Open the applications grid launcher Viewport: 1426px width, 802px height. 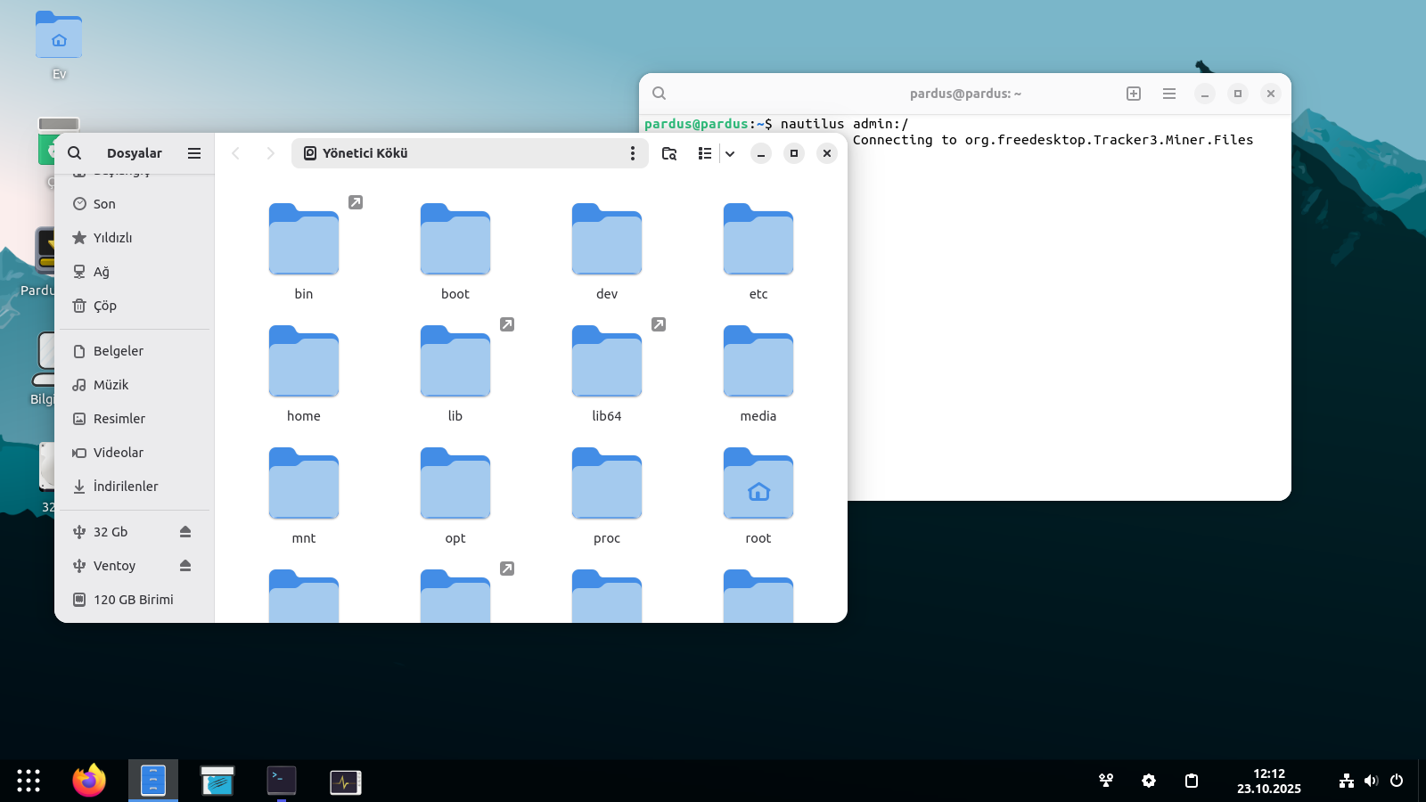29,782
